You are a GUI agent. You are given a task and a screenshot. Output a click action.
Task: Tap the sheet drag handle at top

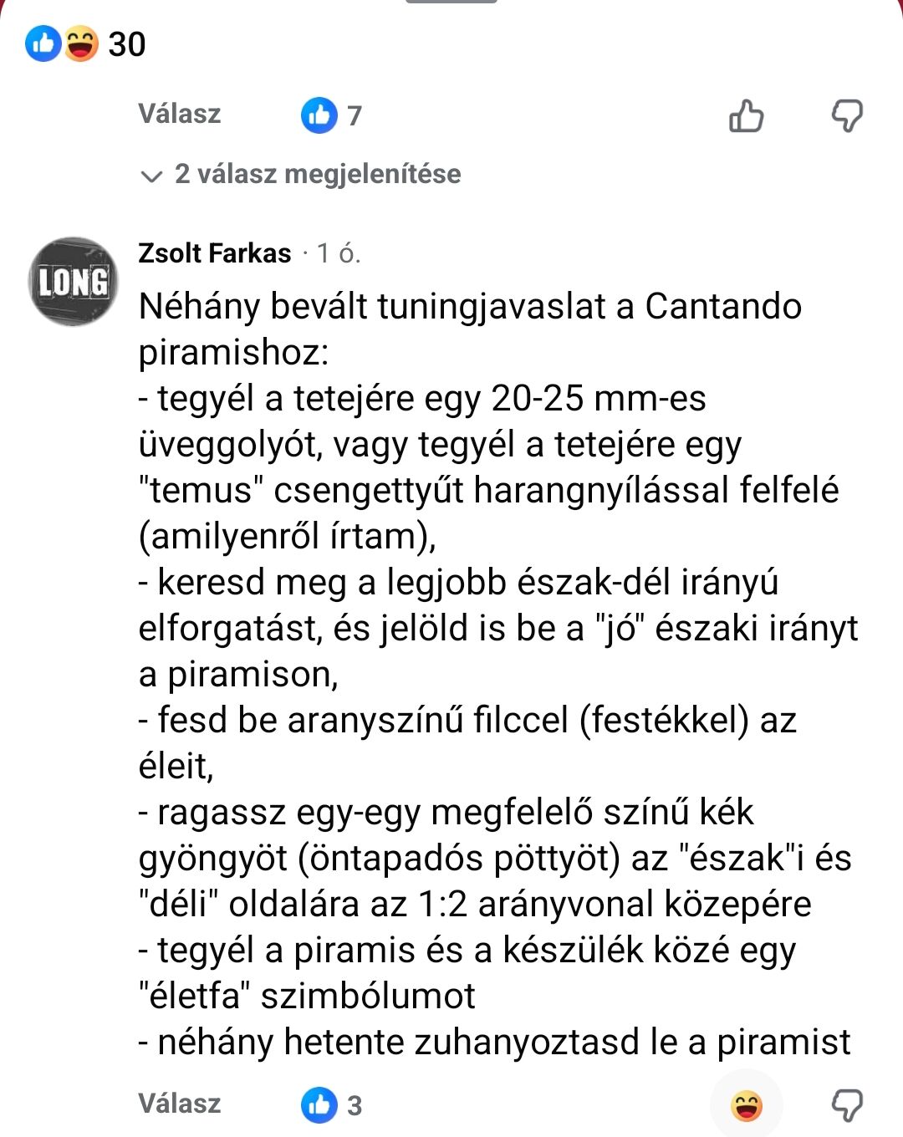(451, 2)
